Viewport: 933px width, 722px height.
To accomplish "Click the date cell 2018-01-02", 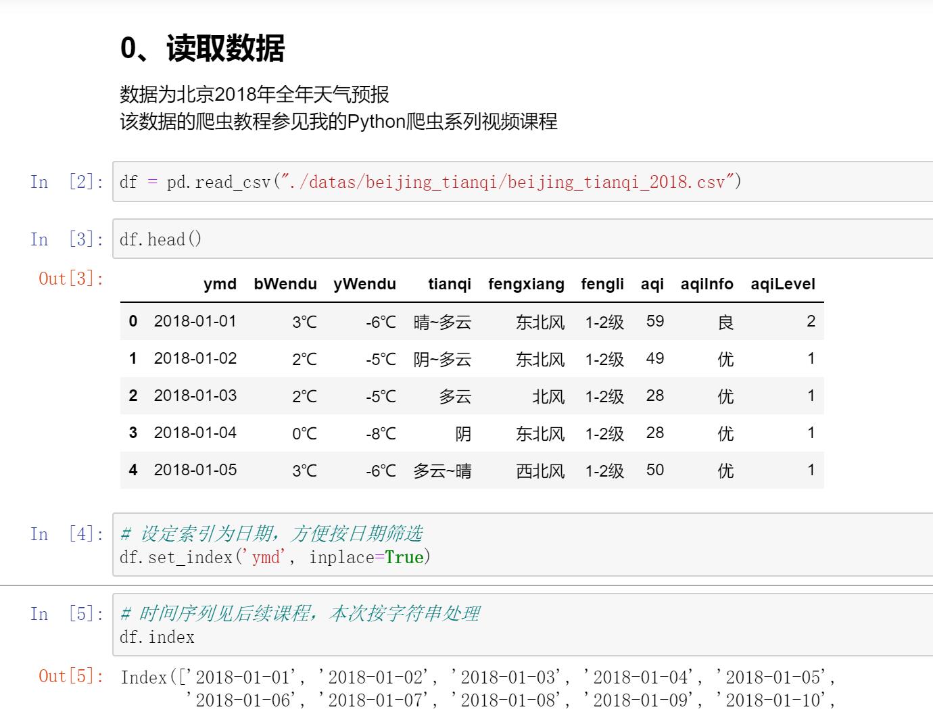I will coord(195,358).
